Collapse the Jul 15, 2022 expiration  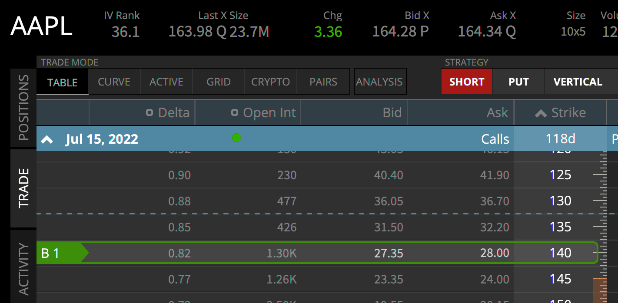[x=47, y=139]
